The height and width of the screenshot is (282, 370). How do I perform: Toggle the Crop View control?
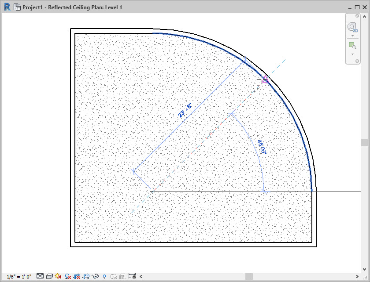(x=76, y=276)
